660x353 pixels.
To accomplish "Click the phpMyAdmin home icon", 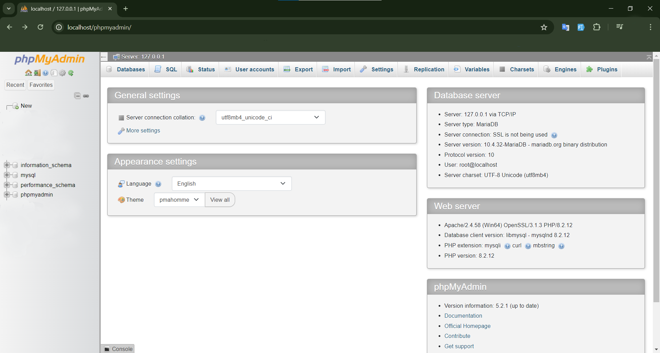I will click(28, 73).
